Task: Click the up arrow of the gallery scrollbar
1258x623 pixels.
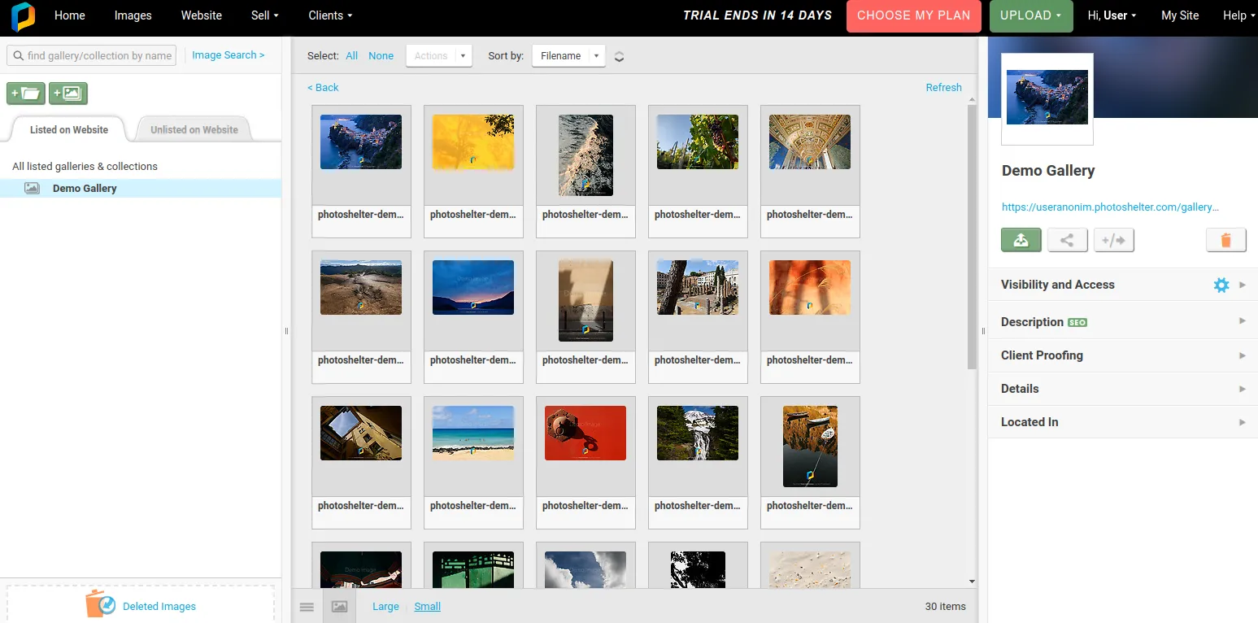Action: [972, 100]
